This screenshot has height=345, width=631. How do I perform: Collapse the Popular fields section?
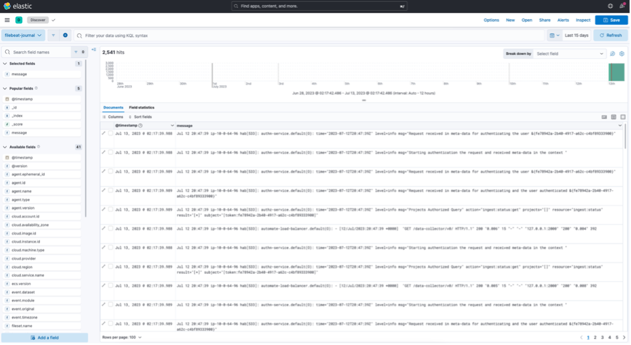click(5, 89)
